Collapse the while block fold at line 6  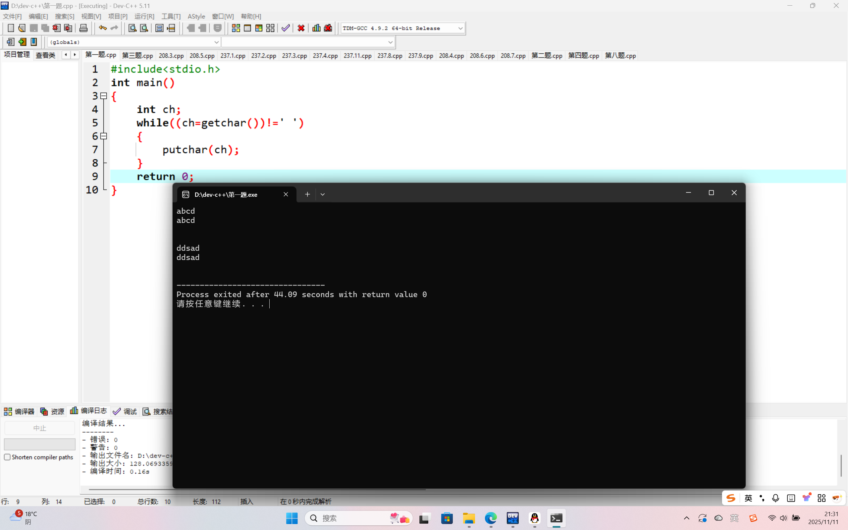[x=104, y=136]
